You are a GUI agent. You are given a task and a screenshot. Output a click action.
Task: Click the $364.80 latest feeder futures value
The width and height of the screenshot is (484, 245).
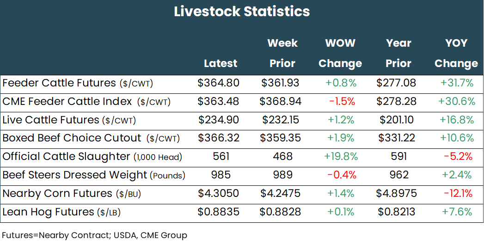tap(218, 83)
